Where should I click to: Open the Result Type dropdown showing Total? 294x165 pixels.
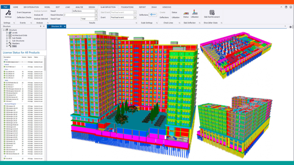coord(96,18)
